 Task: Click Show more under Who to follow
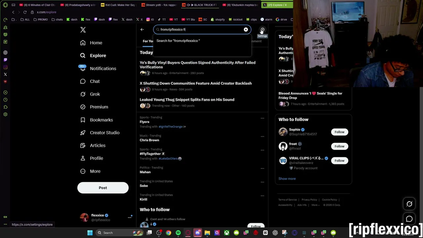pos(287,178)
